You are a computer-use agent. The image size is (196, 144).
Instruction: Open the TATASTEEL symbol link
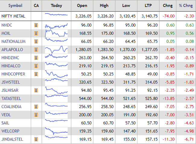tap(11, 98)
